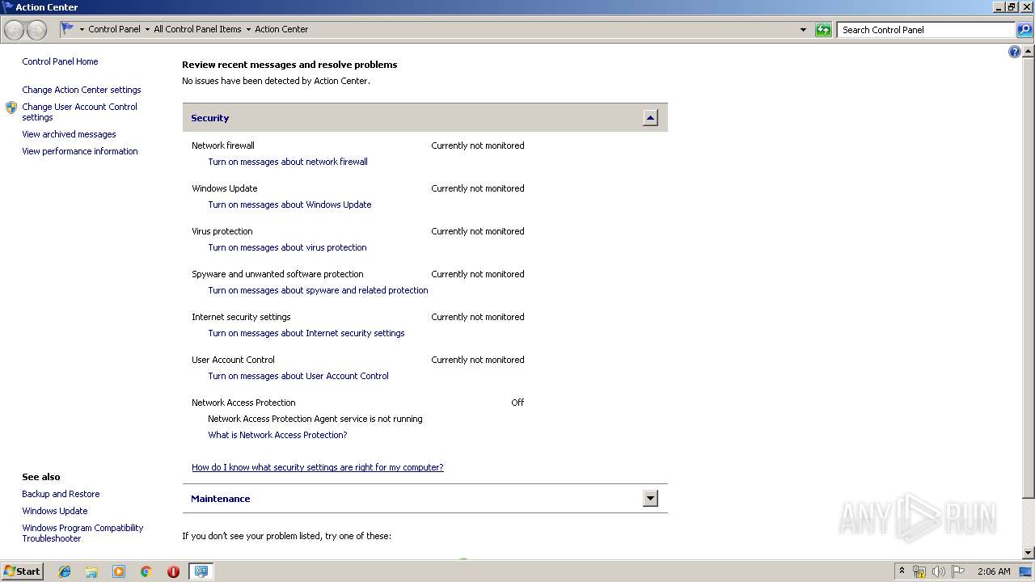Image resolution: width=1035 pixels, height=582 pixels.
Task: Click the Forward navigation arrow button
Action: point(36,30)
